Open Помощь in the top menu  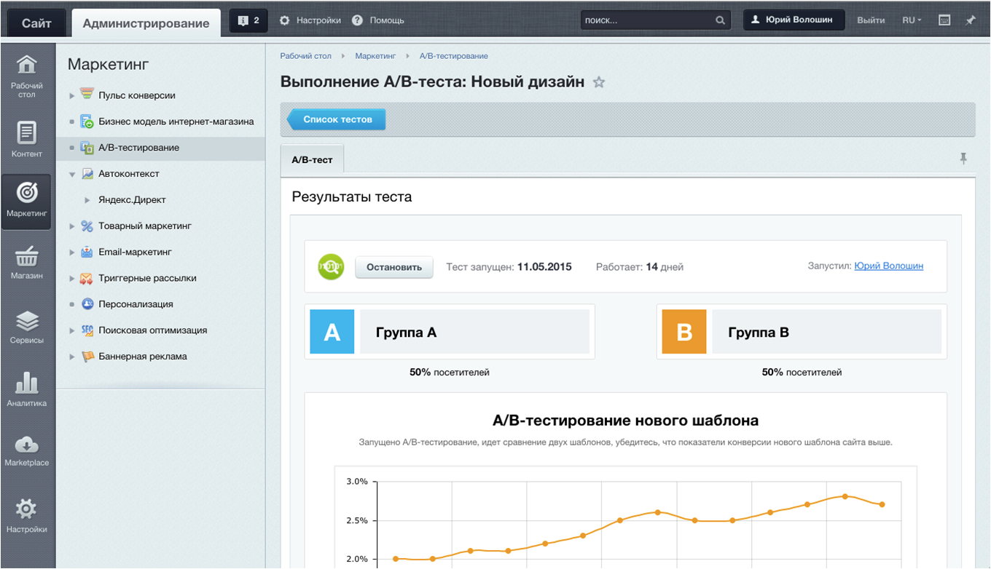[x=378, y=20]
